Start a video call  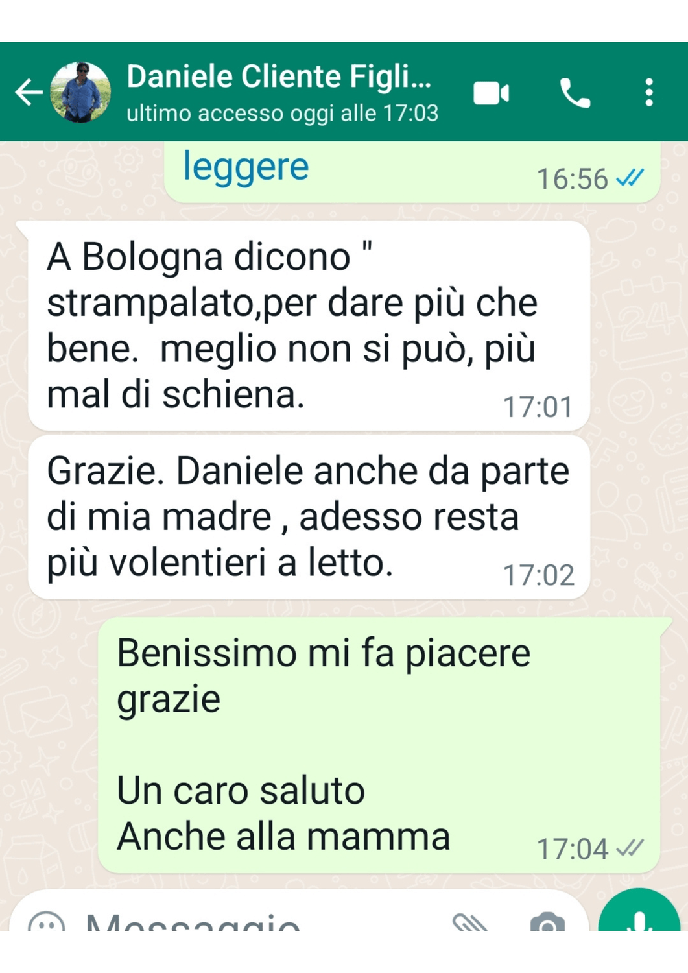(491, 93)
